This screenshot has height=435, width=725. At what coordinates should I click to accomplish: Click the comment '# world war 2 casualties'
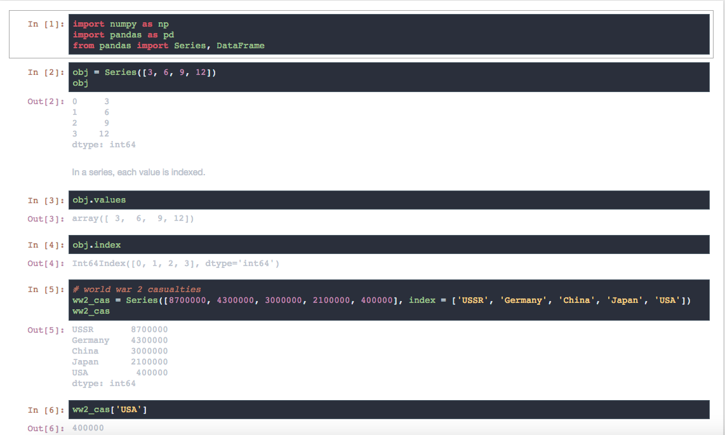tap(137, 290)
